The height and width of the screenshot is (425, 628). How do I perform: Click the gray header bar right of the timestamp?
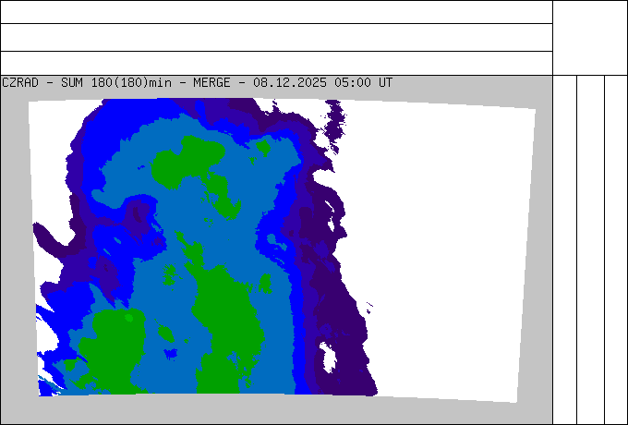coord(471,83)
